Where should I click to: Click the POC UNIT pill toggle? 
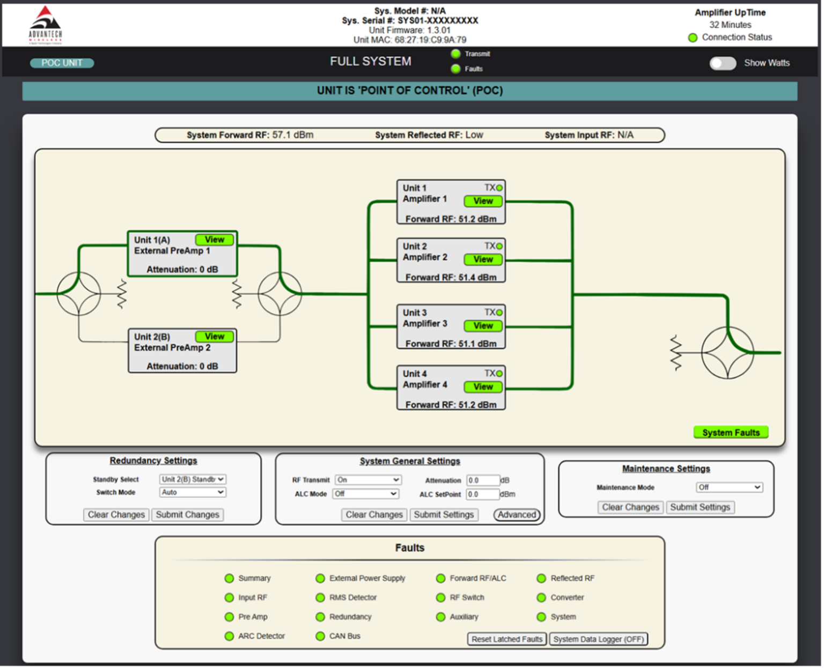click(62, 63)
